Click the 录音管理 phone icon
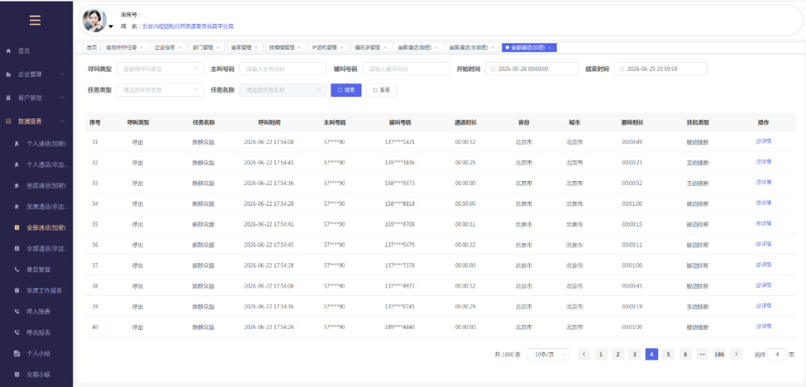 pyautogui.click(x=17, y=269)
